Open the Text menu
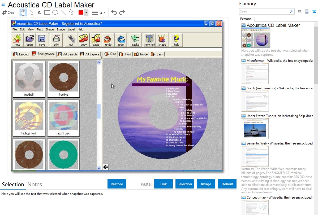318x215 pixels. pos(40,29)
